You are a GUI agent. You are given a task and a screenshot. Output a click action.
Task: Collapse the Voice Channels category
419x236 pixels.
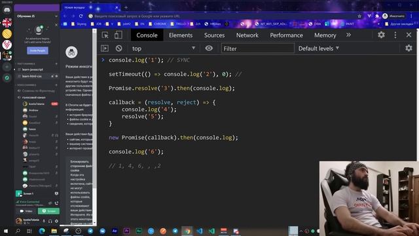26,85
